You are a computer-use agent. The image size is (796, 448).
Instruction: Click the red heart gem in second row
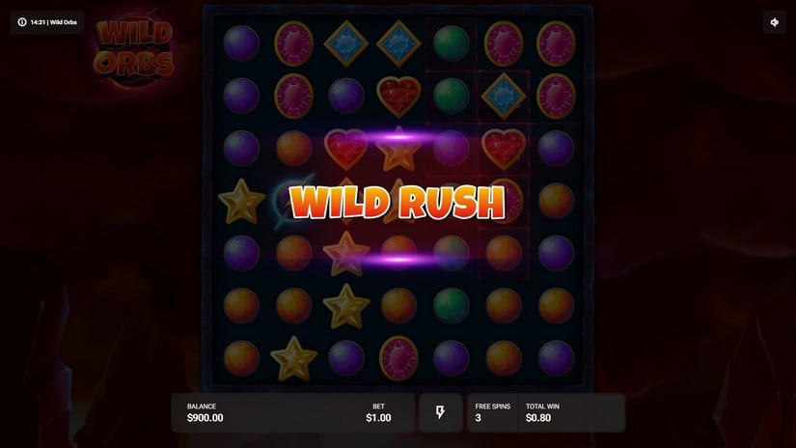[398, 97]
